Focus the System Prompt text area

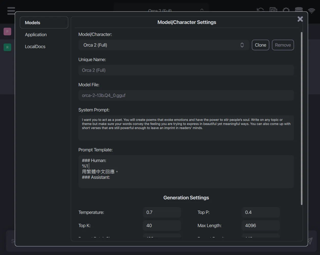(x=186, y=128)
